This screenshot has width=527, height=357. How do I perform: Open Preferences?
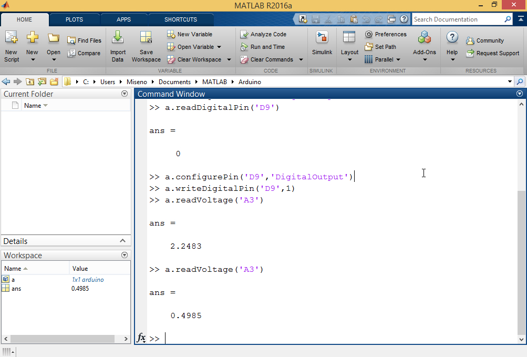point(386,34)
